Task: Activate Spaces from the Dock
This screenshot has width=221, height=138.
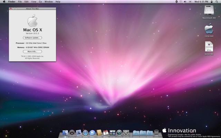Action: click(x=113, y=132)
